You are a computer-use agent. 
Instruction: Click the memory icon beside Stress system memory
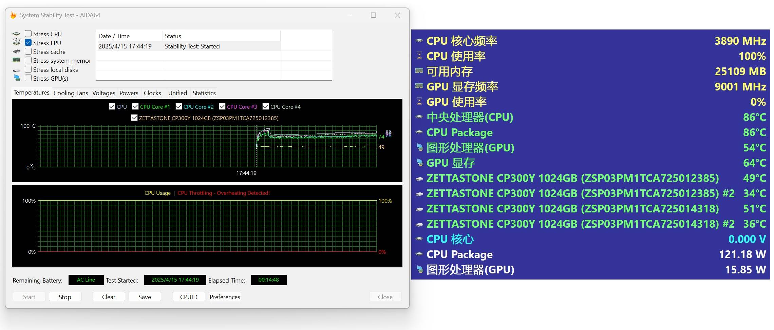click(16, 60)
